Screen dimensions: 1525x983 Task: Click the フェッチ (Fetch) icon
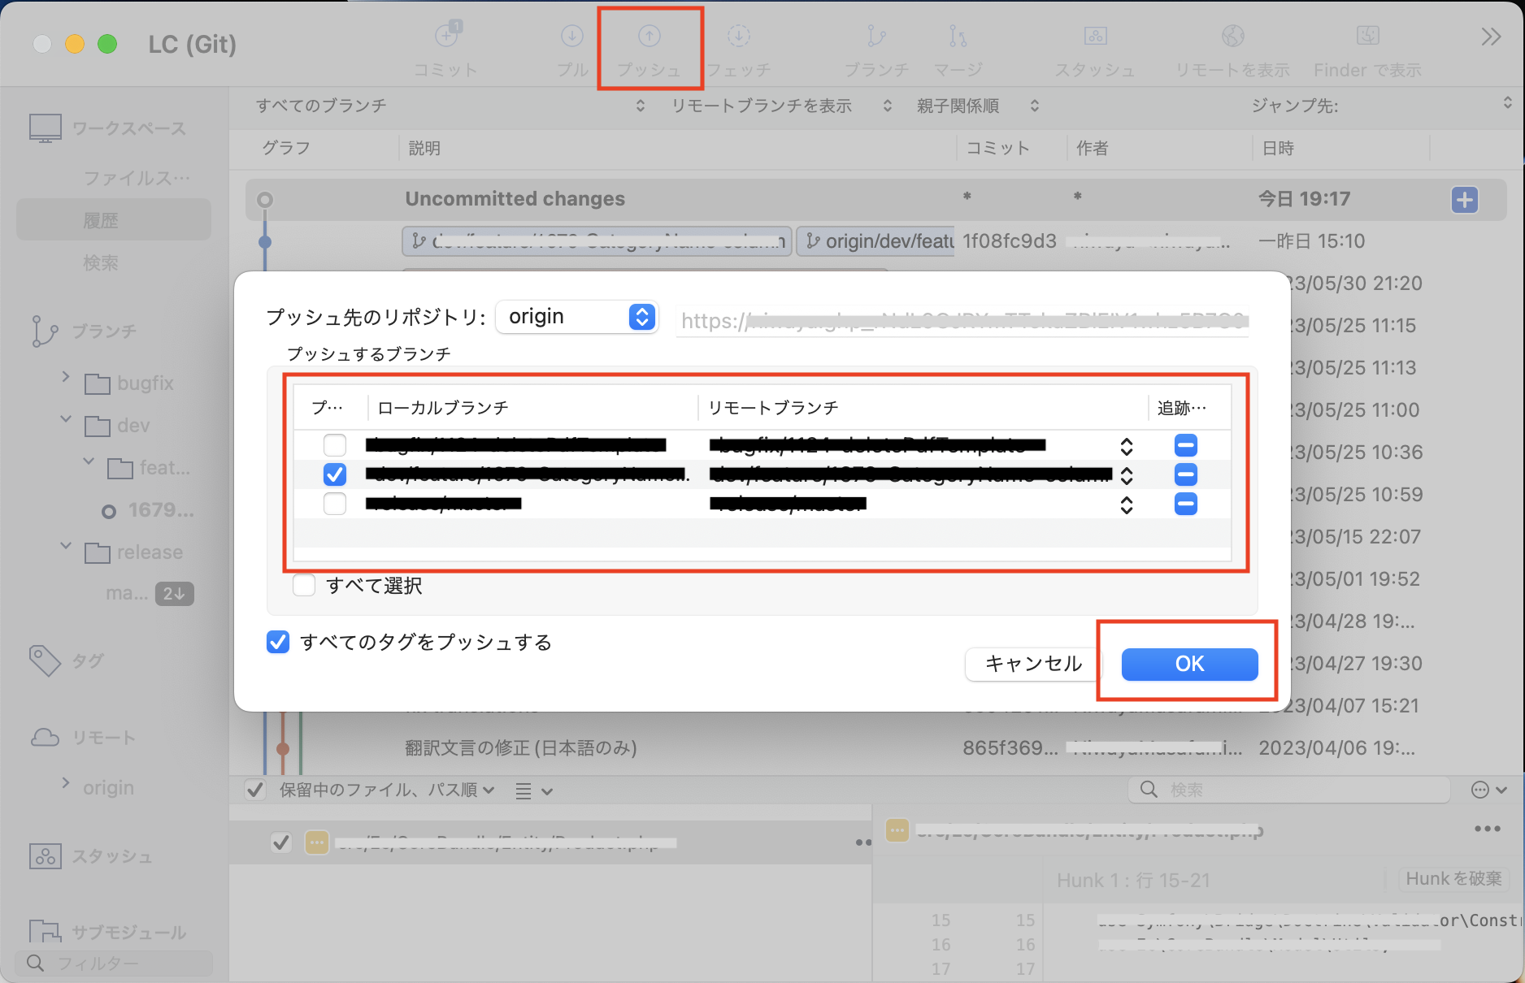[x=738, y=45]
